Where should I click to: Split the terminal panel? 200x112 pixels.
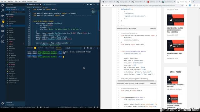coord(87,48)
